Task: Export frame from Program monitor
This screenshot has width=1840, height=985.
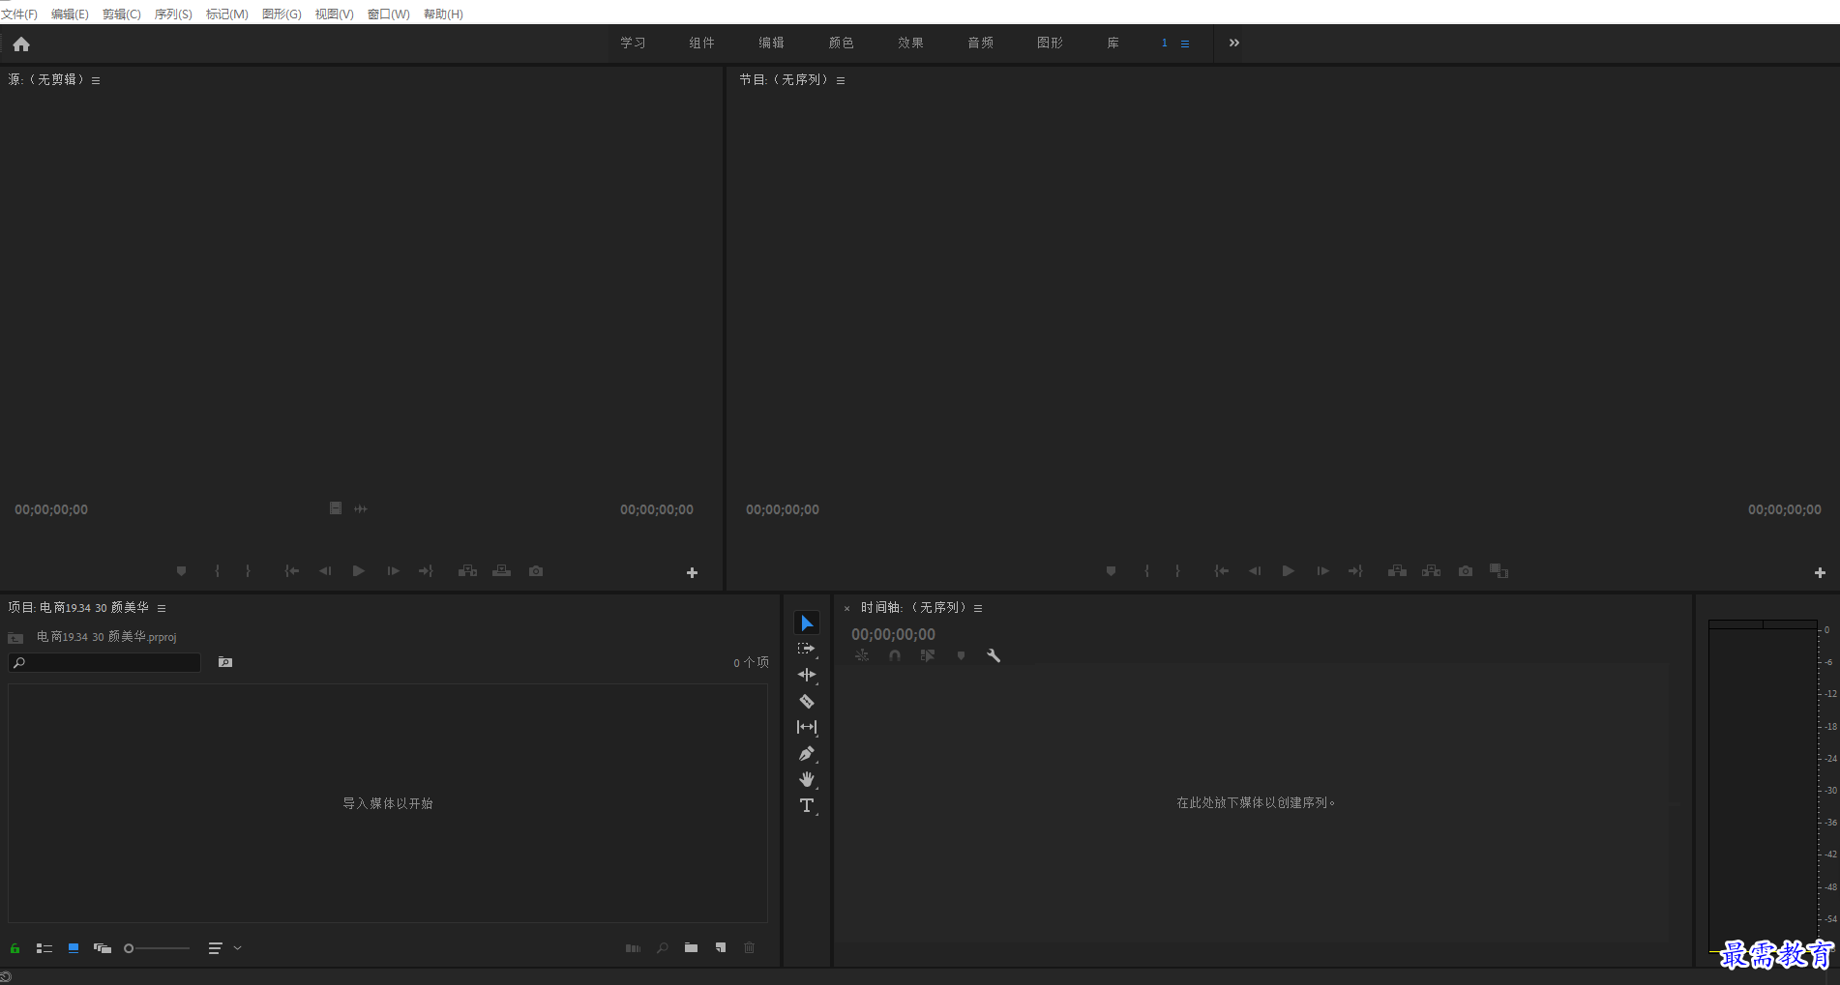Action: 1466,571
